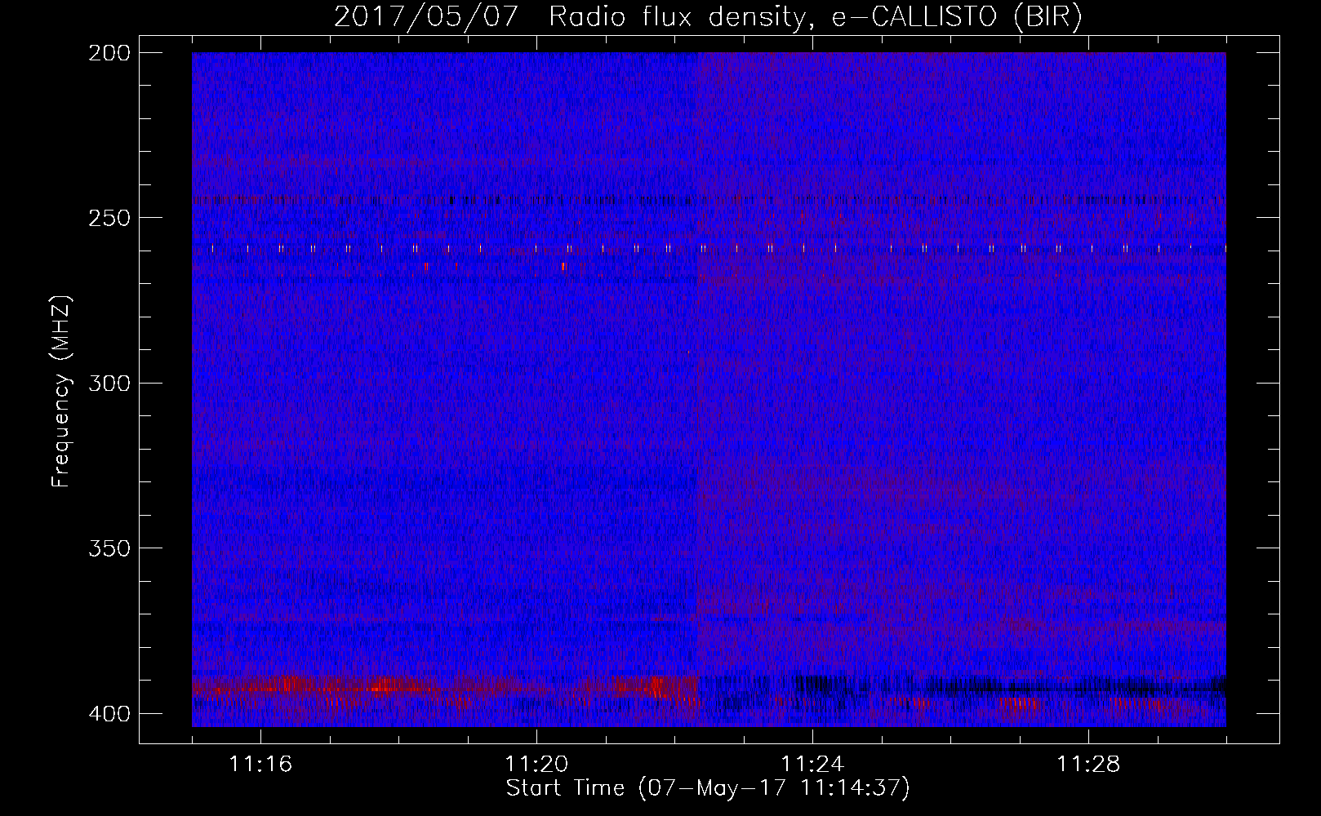Click the 11:24 time tick label
The width and height of the screenshot is (1321, 816).
[812, 765]
